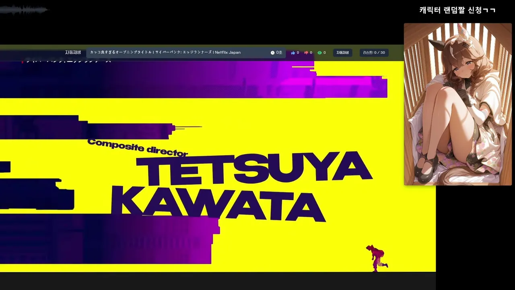The width and height of the screenshot is (515, 290).
Task: Click the running character silhouette in the video
Action: pyautogui.click(x=377, y=258)
